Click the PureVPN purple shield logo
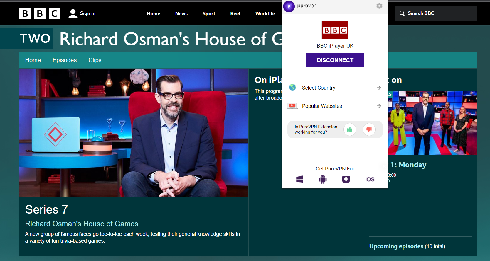The width and height of the screenshot is (490, 261). (x=289, y=6)
